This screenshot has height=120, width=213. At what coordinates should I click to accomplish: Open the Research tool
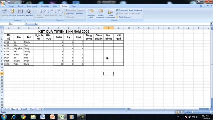12,13
